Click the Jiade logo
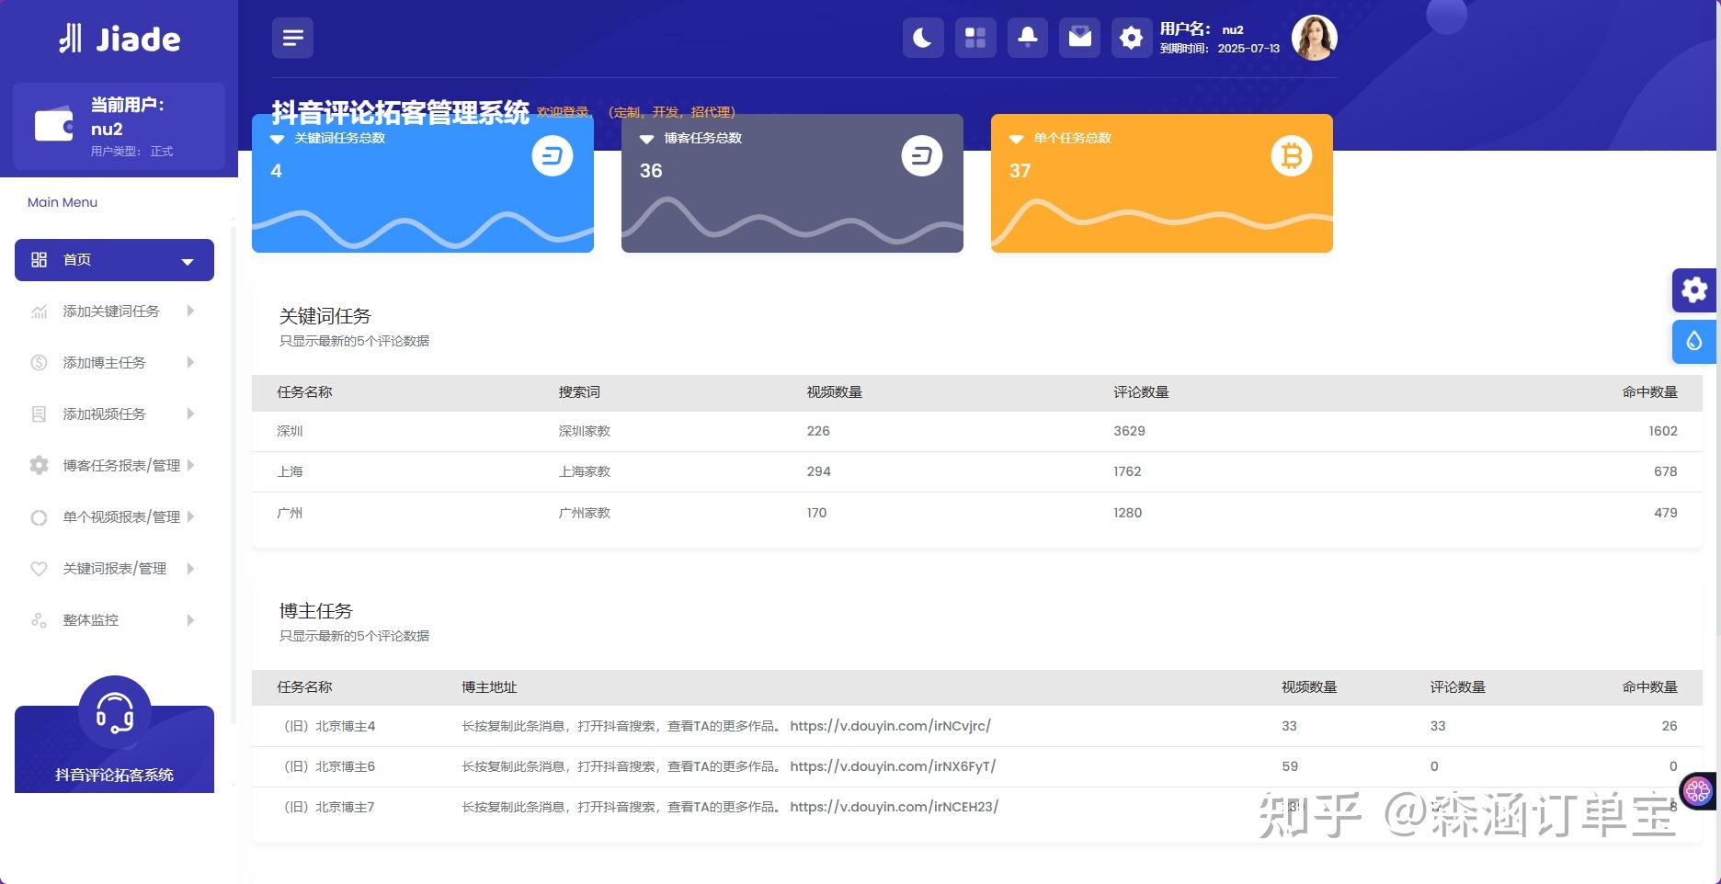The width and height of the screenshot is (1721, 884). coord(120,39)
